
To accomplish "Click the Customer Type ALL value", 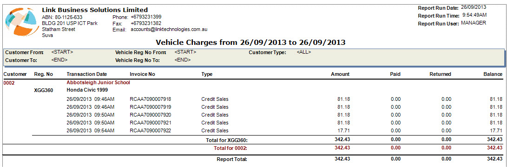I will click(303, 52).
